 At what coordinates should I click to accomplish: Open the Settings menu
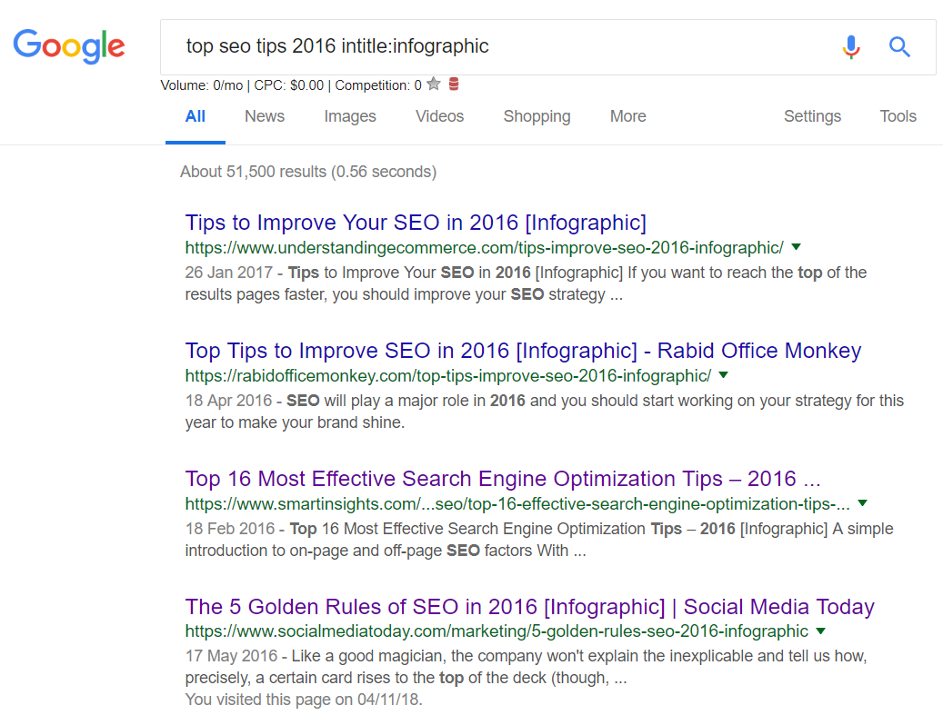click(x=812, y=116)
